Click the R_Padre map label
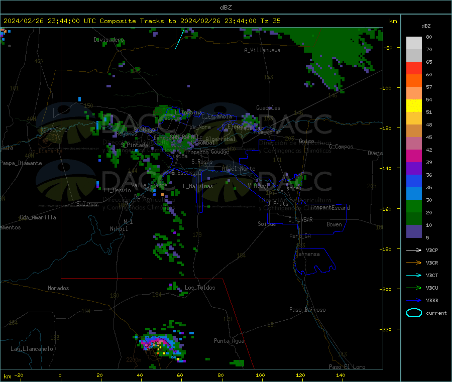Image resolution: width=452 pixels, height=382 pixels. point(288,188)
